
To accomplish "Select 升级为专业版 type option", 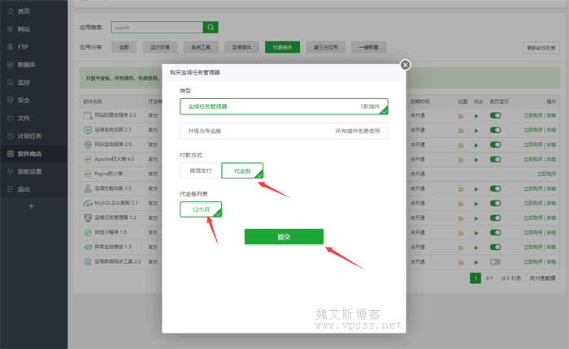I will click(284, 131).
